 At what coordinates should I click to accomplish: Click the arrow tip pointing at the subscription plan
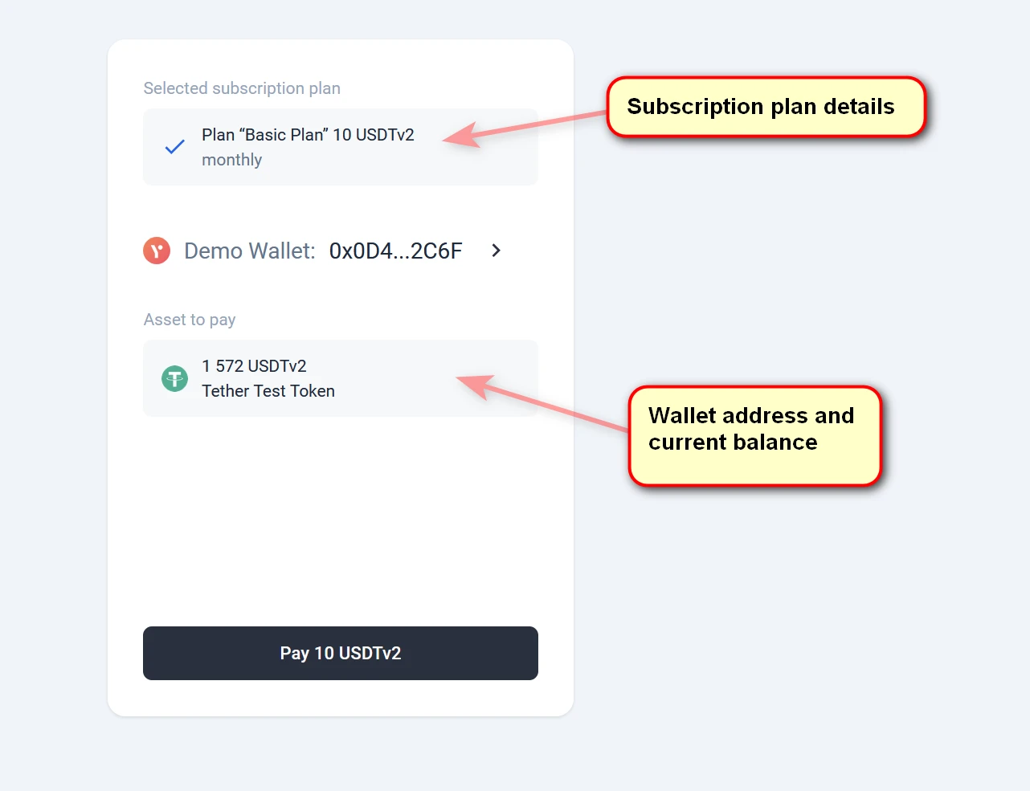coord(448,138)
